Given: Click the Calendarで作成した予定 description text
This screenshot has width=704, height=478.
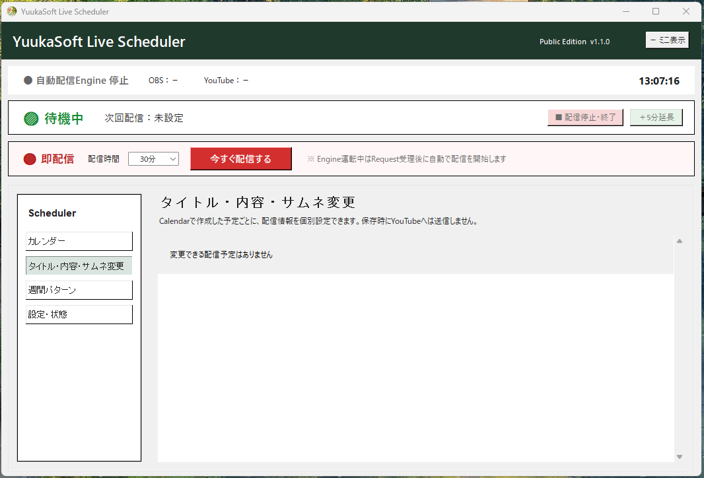Looking at the screenshot, I should [318, 221].
